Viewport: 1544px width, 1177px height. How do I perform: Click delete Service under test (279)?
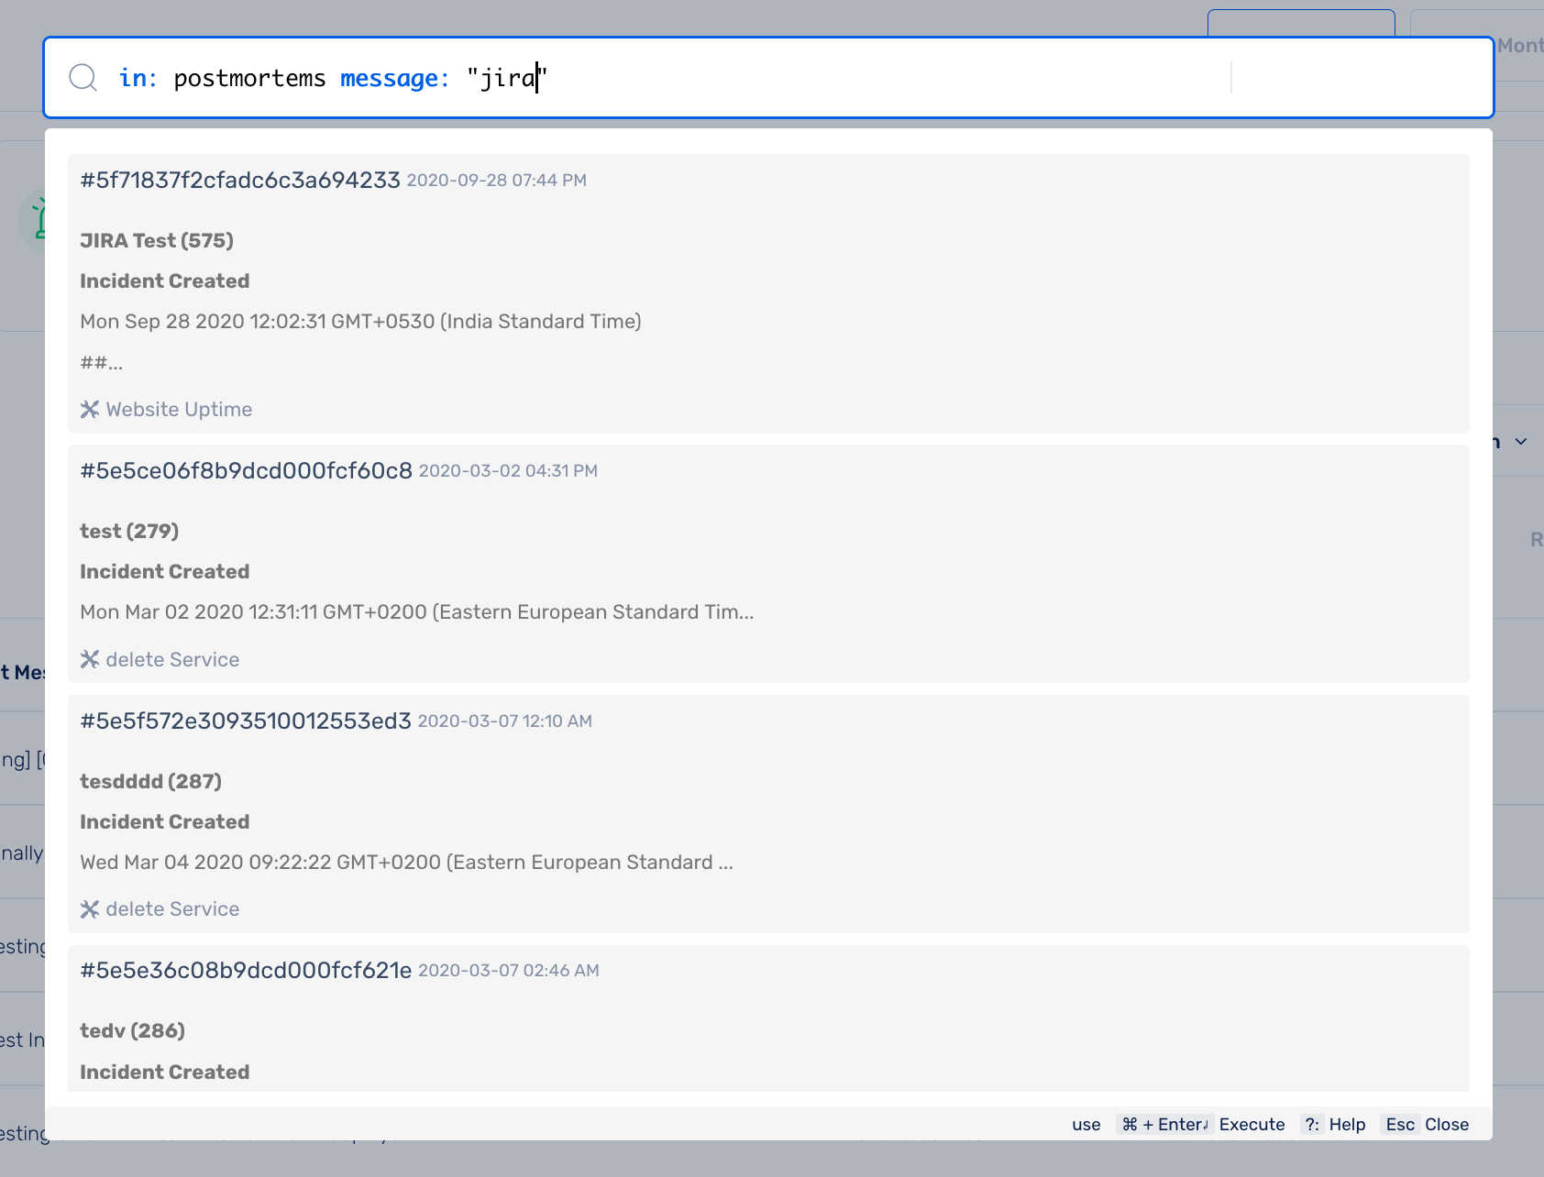pyautogui.click(x=172, y=659)
